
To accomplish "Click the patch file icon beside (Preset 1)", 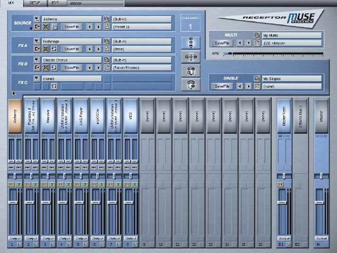I will tap(107, 27).
